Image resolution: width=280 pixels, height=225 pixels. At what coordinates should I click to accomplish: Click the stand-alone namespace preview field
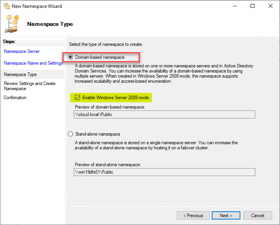(164, 172)
